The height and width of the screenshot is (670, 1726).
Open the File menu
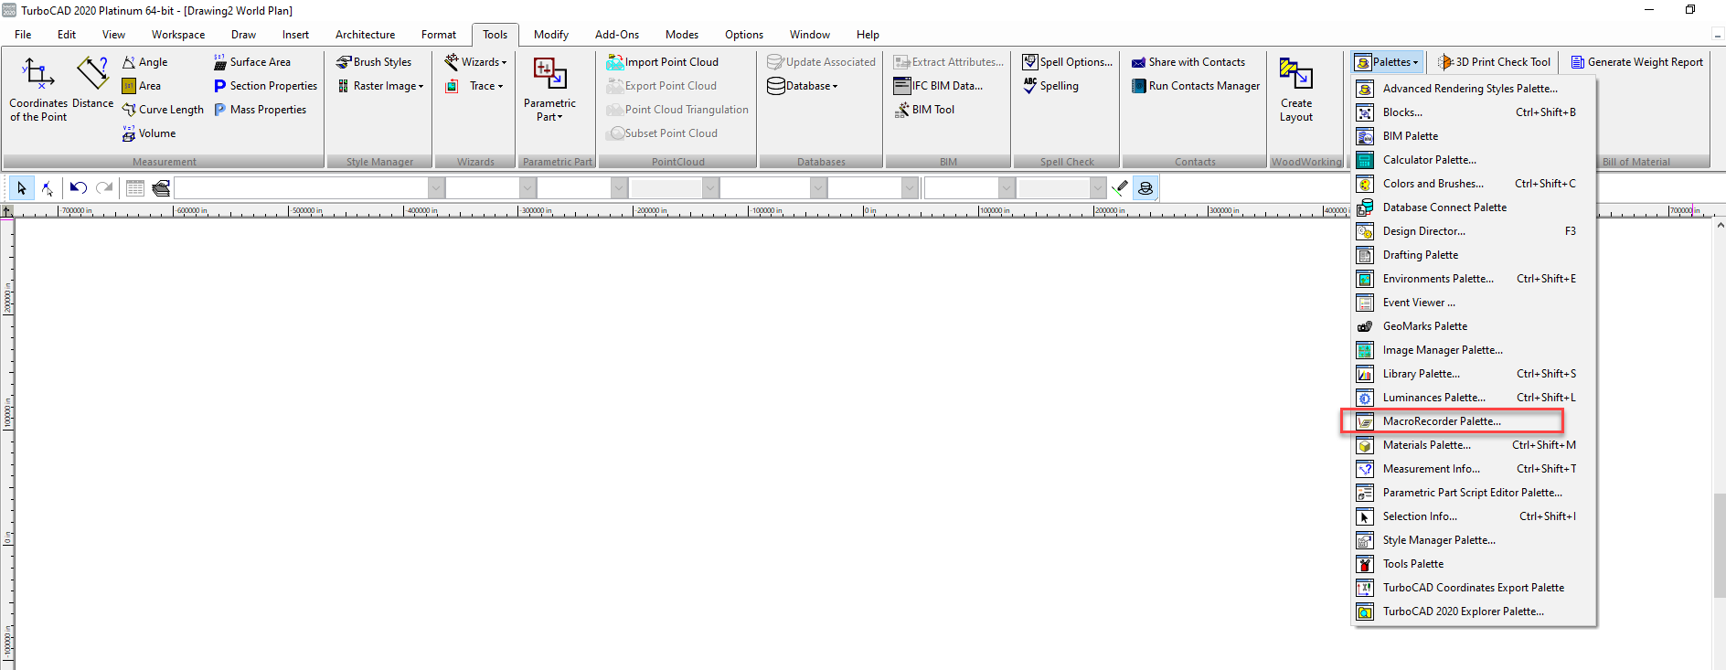[23, 35]
